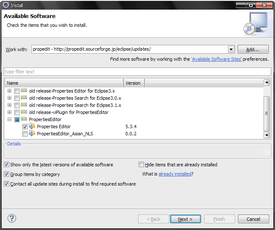The width and height of the screenshot is (275, 230).
Task: Toggle Group items by category checkbox
Action: click(x=6, y=174)
